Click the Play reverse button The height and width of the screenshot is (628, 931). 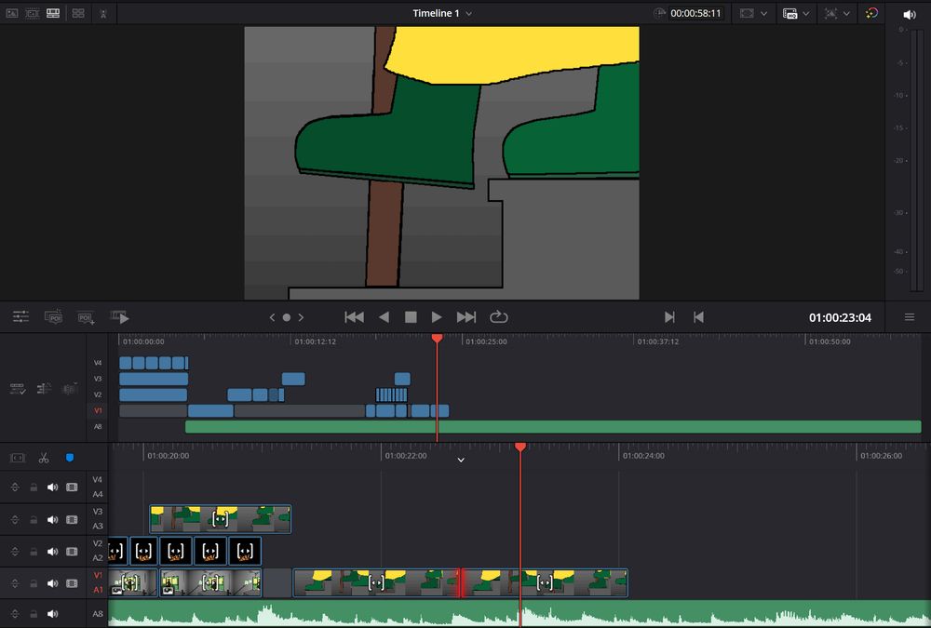point(384,317)
